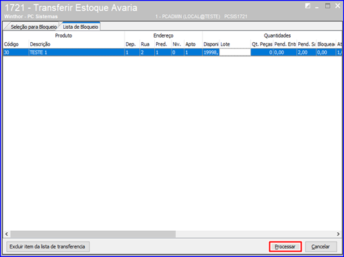Image resolution: width=344 pixels, height=257 pixels.
Task: Click the Pend. Ent column header
Action: [x=285, y=44]
